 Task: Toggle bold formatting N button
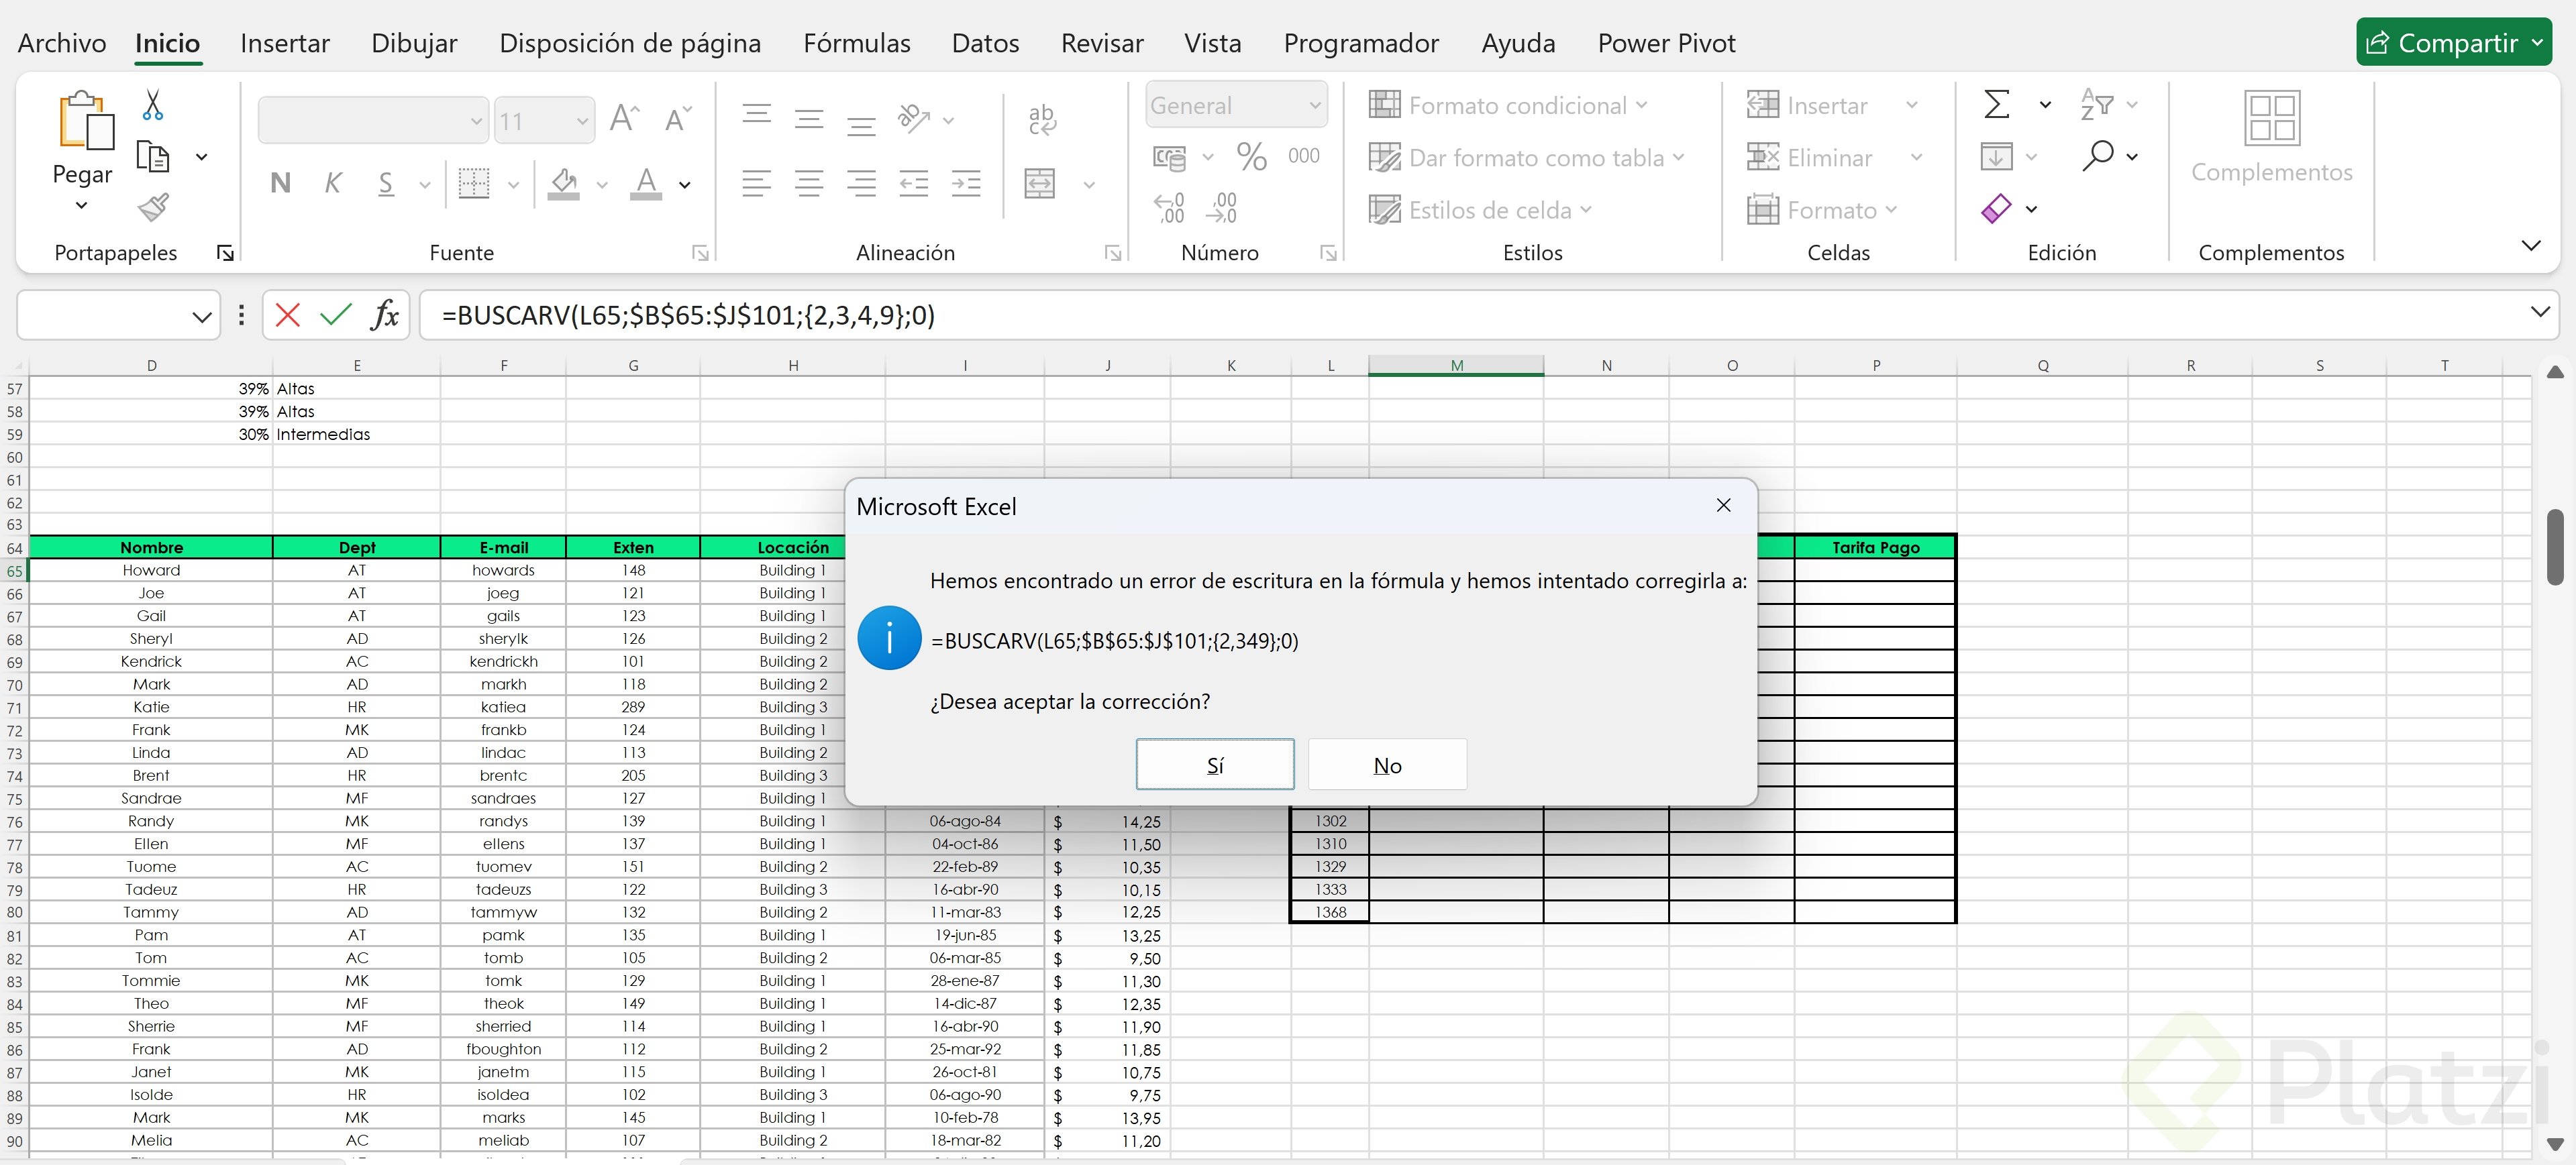pos(281,183)
